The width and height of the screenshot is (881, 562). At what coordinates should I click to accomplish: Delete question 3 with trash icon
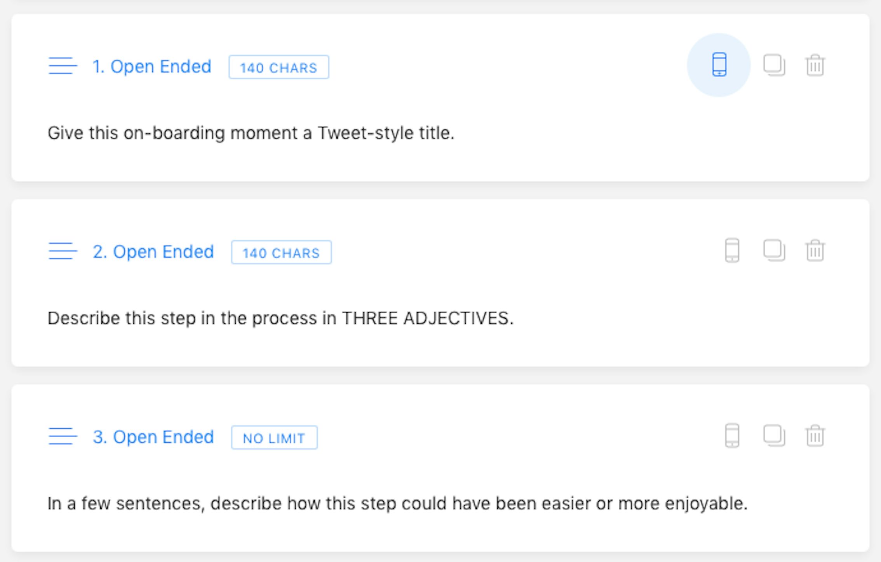click(x=815, y=435)
